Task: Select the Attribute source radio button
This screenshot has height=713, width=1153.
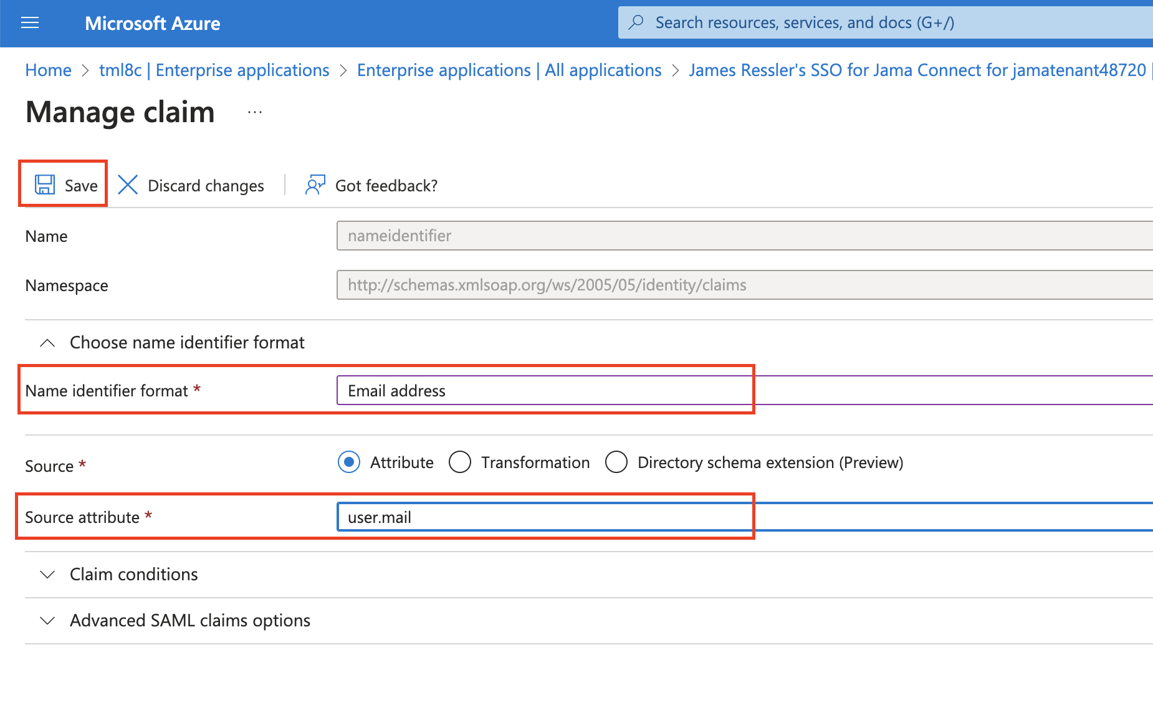Action: (349, 462)
